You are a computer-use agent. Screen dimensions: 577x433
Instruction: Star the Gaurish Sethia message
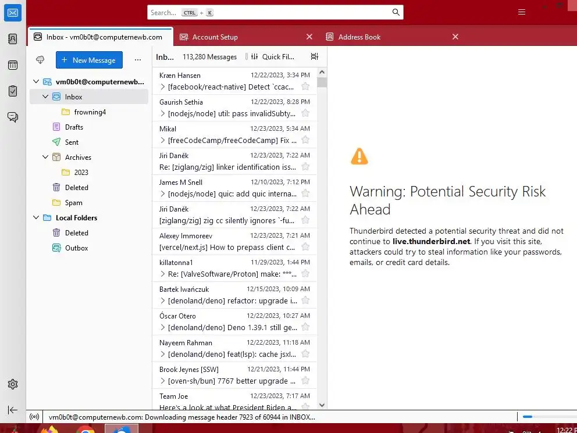pos(305,113)
